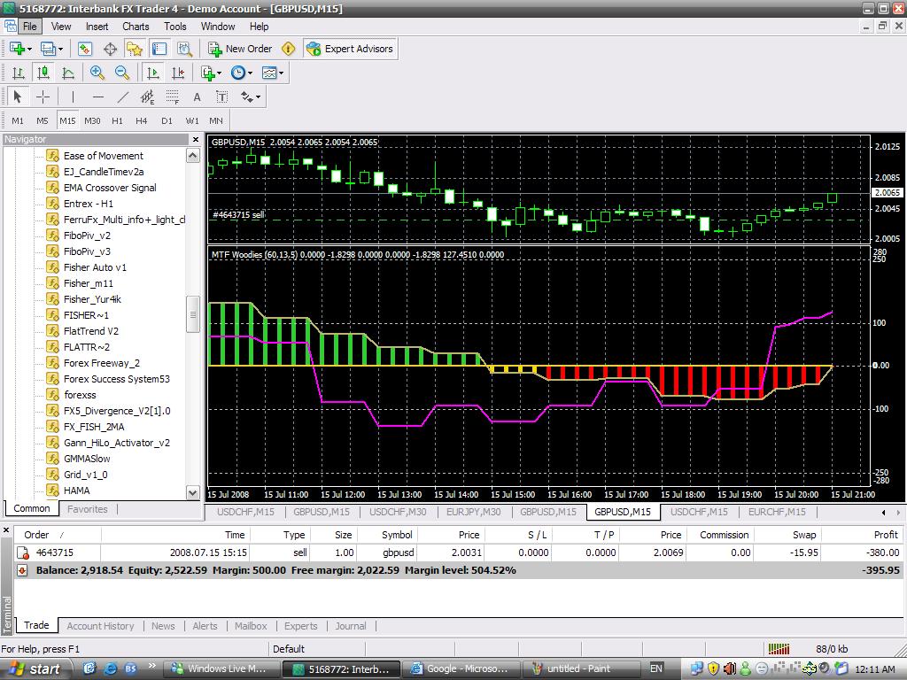Image resolution: width=907 pixels, height=680 pixels.
Task: Toggle the Navigator star-folder icon
Action: (x=135, y=50)
